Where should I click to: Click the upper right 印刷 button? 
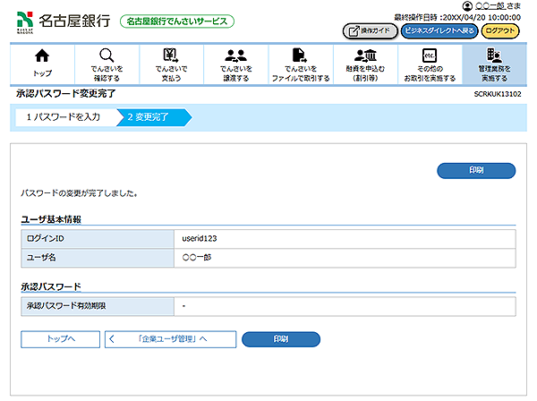(475, 170)
